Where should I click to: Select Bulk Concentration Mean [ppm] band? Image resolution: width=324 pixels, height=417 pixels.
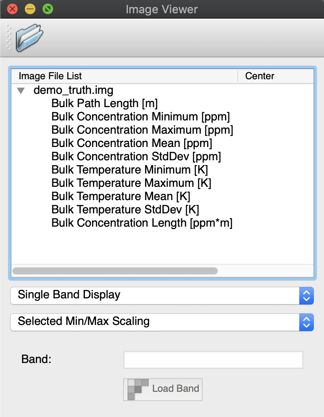coord(131,143)
